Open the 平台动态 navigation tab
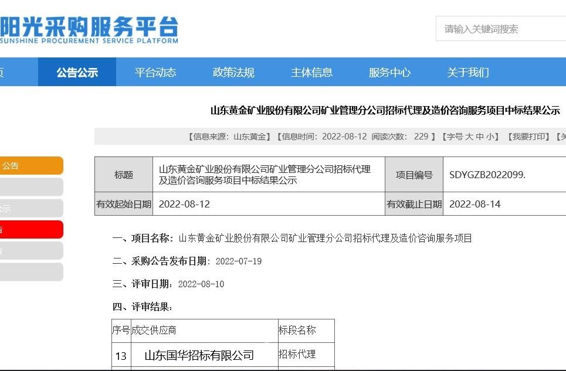The height and width of the screenshot is (371, 566). pyautogui.click(x=155, y=72)
